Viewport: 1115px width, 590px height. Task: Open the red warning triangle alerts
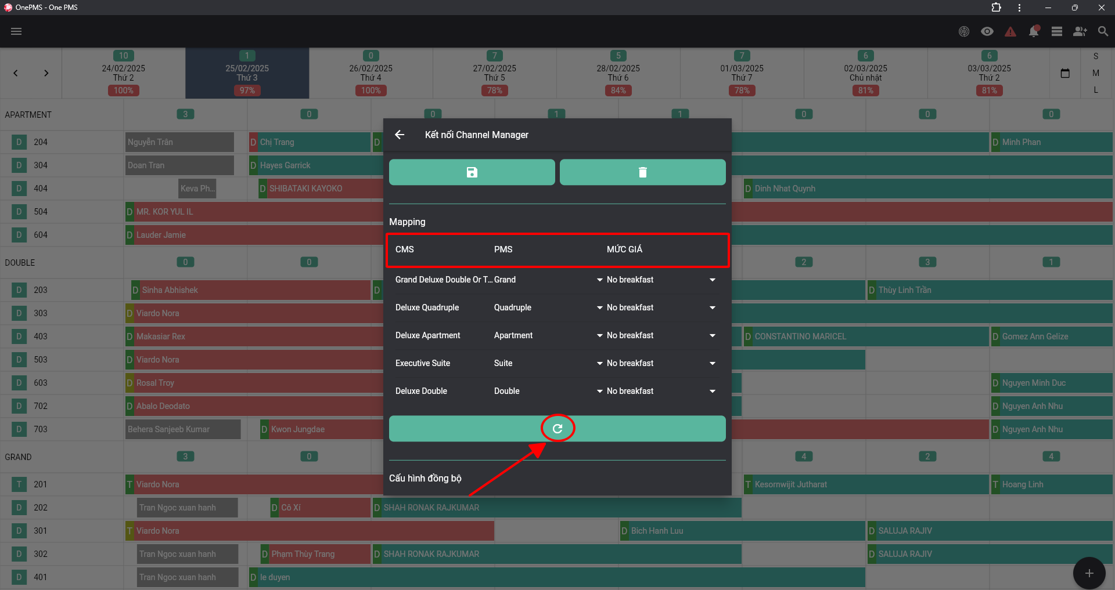click(1010, 31)
